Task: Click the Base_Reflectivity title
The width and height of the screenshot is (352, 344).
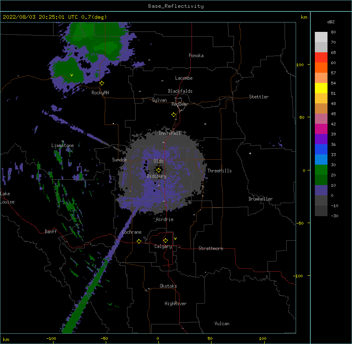Action: point(176,6)
